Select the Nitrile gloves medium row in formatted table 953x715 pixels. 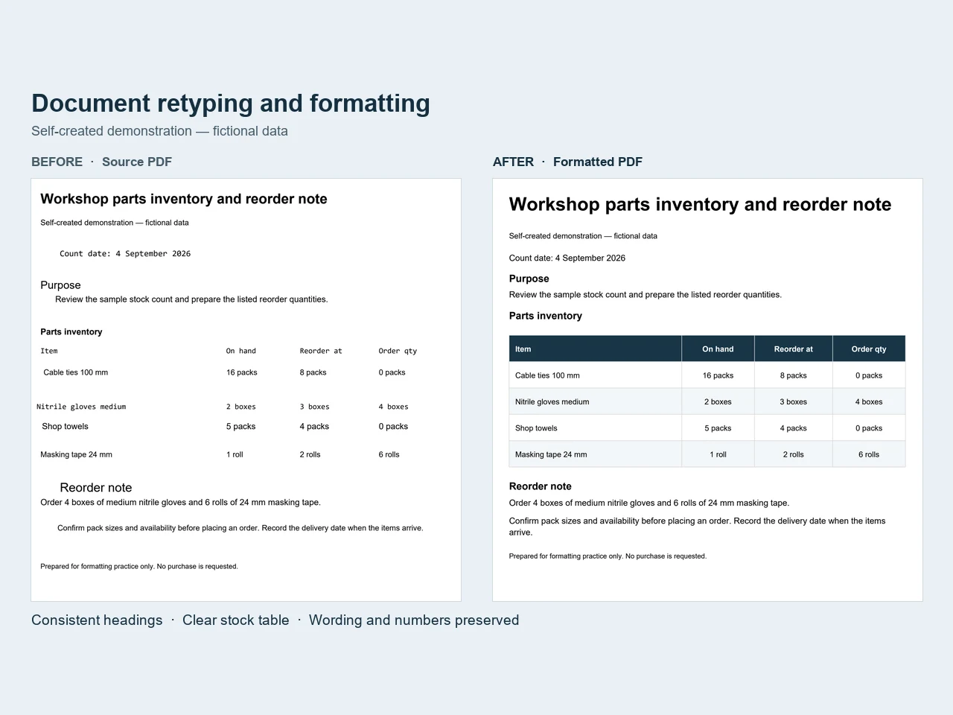click(x=707, y=401)
